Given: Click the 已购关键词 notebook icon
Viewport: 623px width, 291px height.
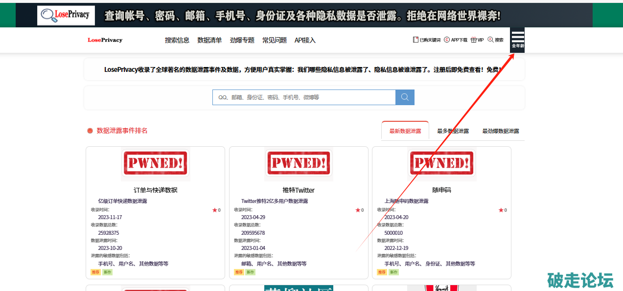Looking at the screenshot, I should [x=416, y=40].
